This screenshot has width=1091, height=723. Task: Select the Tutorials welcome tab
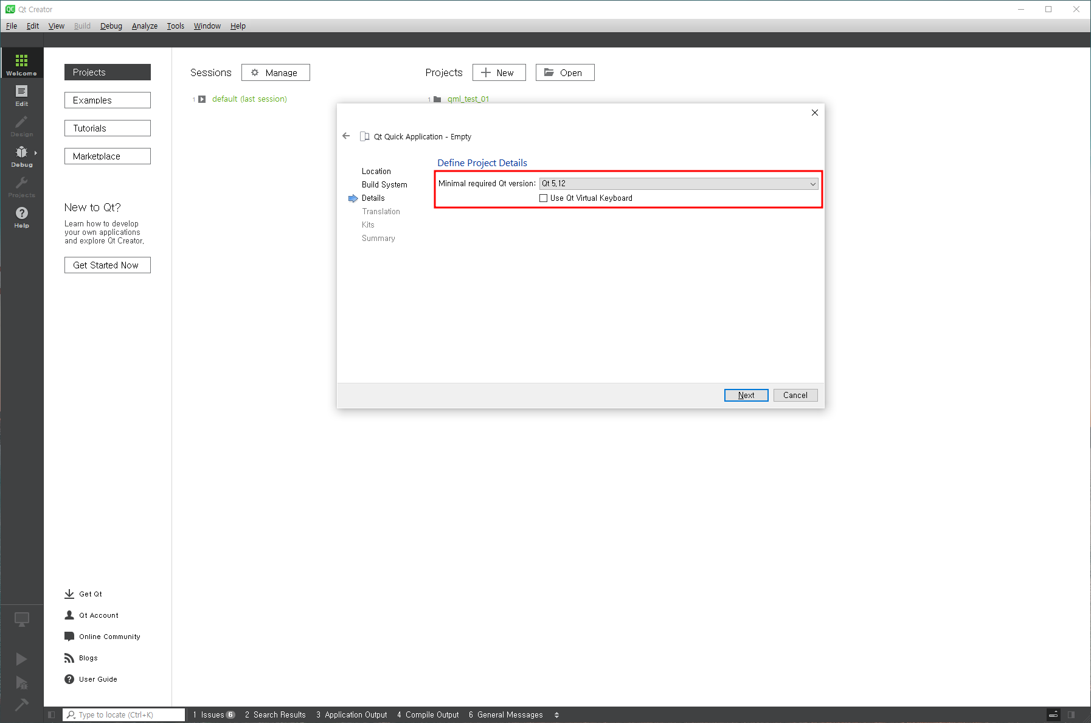click(x=108, y=128)
